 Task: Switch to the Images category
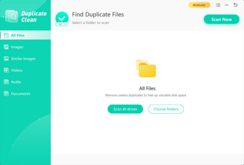(x=25, y=47)
